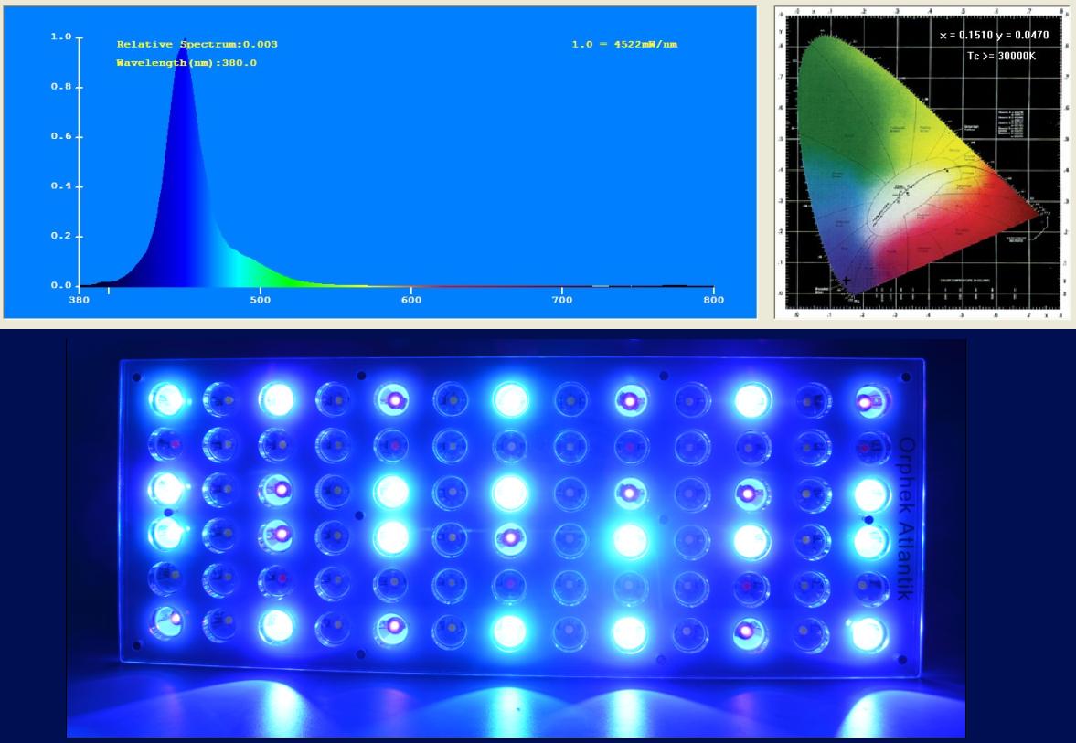The image size is (1076, 743).
Task: Click the "Tc >= 30000K" color temperature text
Action: pos(1001,57)
